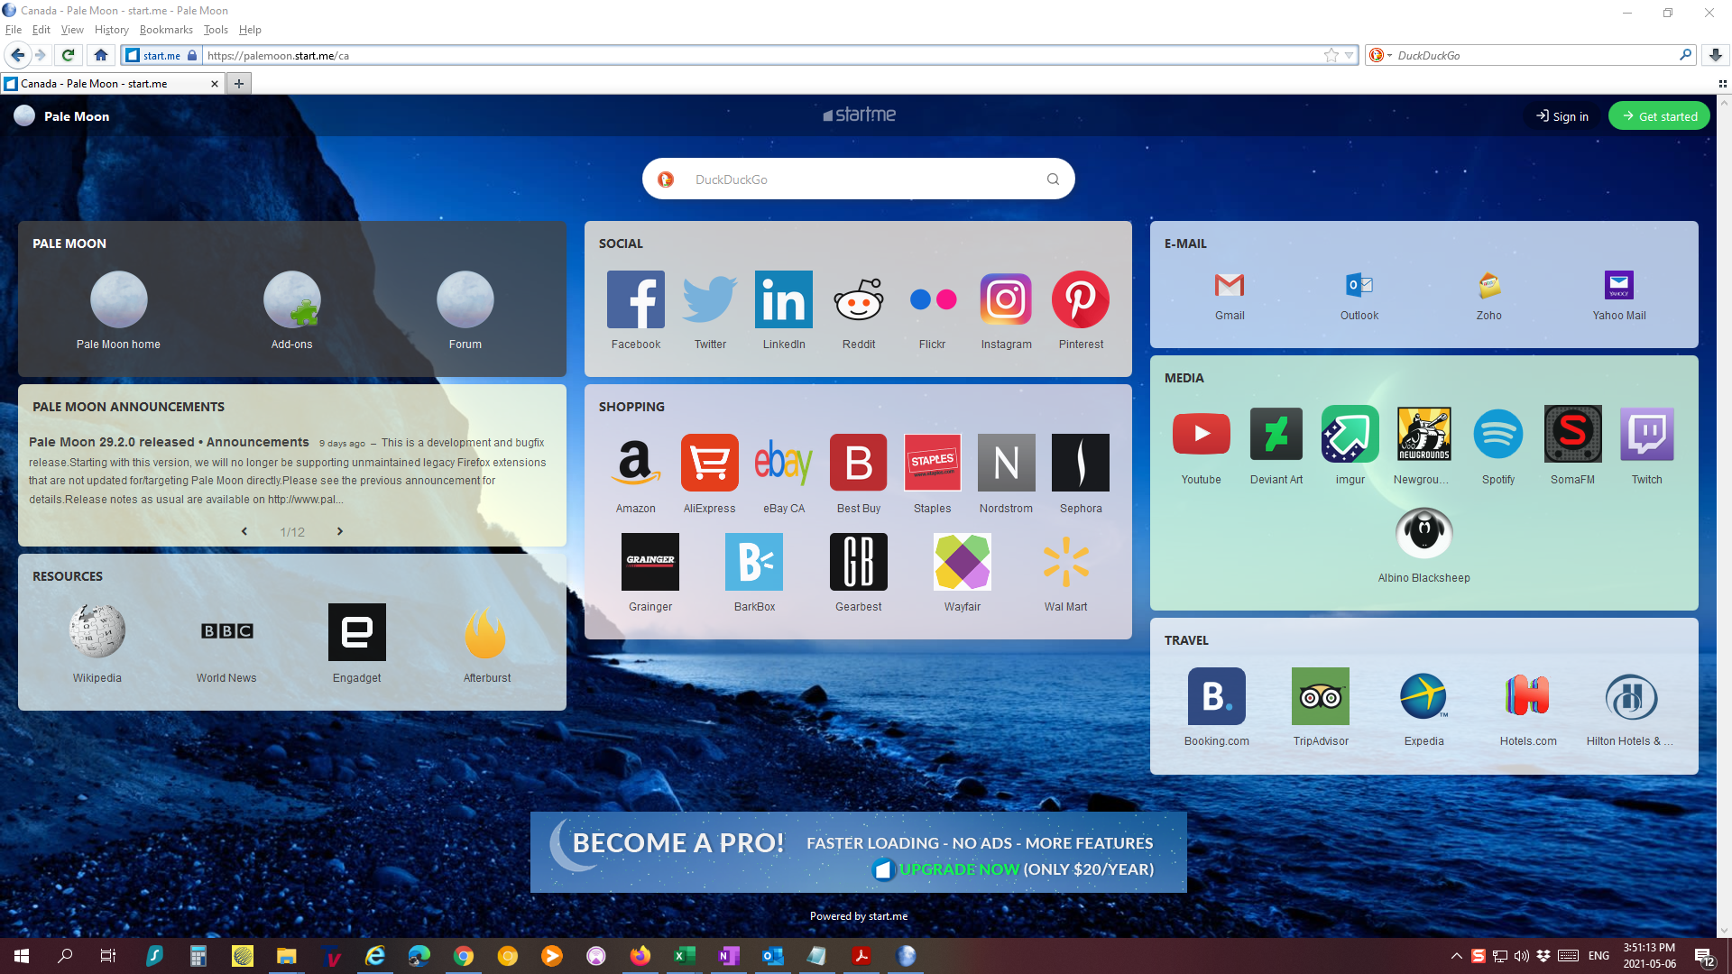Open the Afterburst flame icon
The height and width of the screenshot is (974, 1732).
pyautogui.click(x=487, y=631)
